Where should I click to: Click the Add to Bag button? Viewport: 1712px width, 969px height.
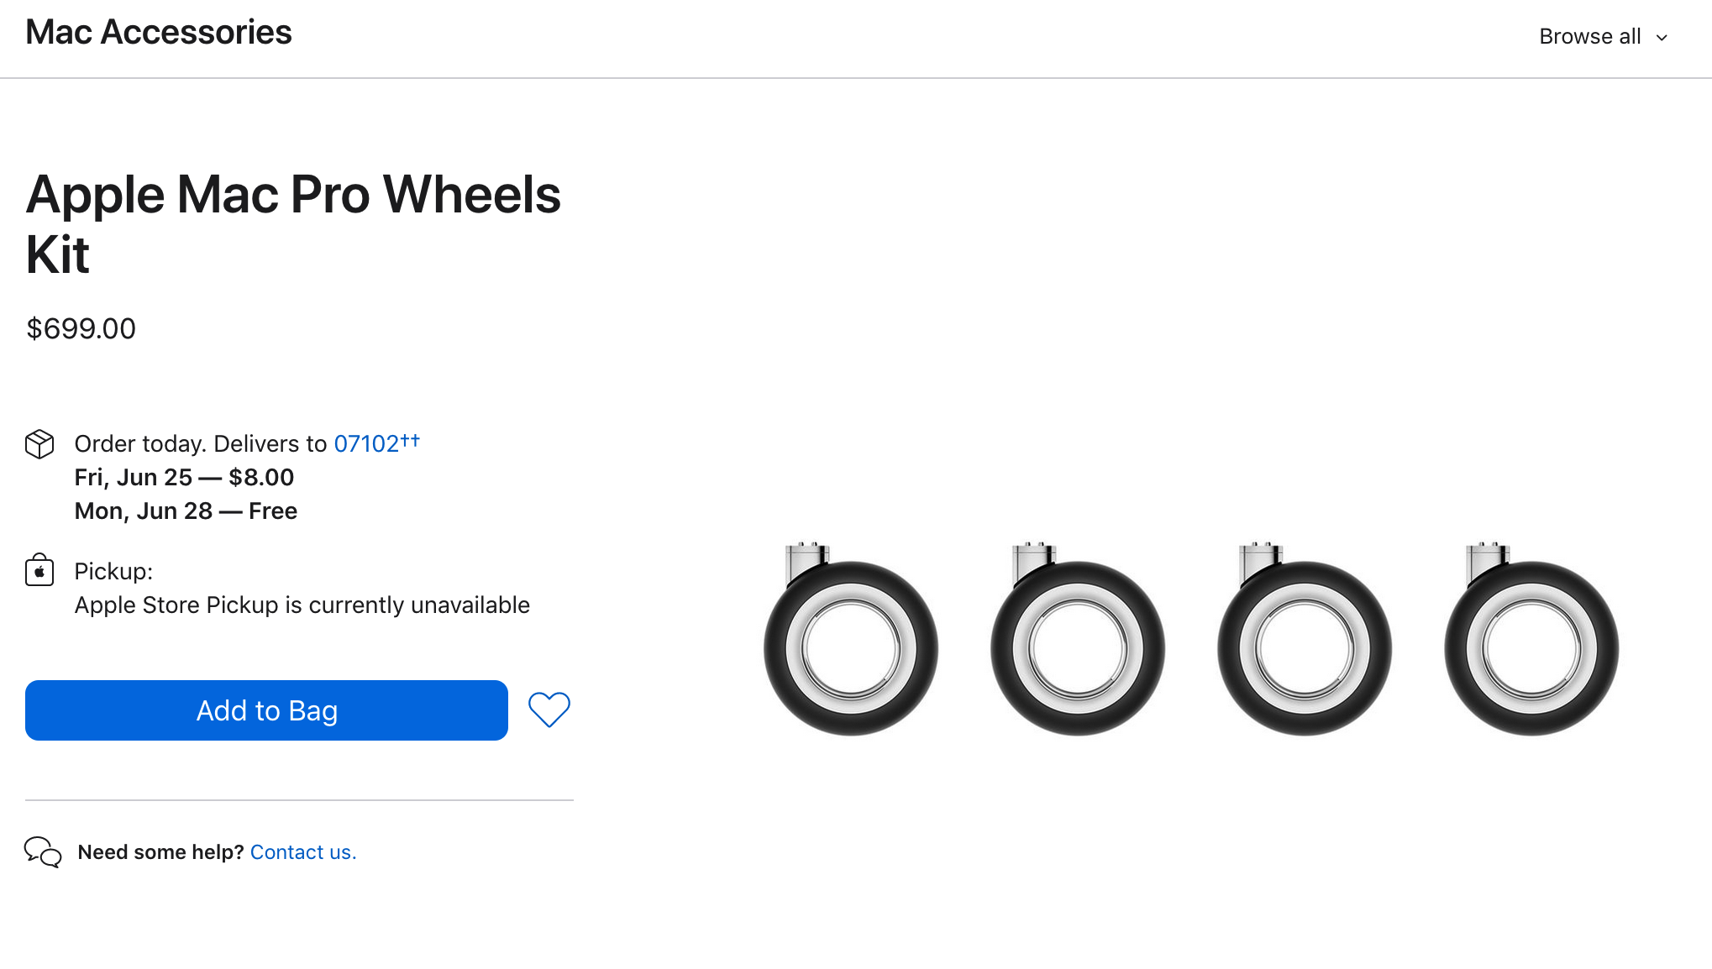coord(266,710)
